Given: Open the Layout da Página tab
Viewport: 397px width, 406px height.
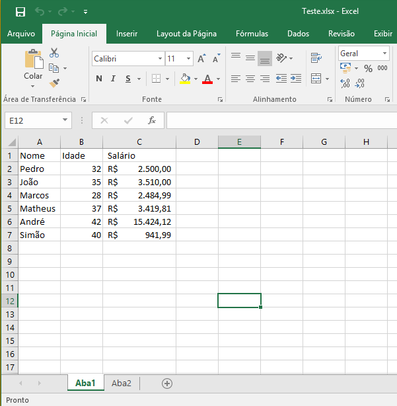Looking at the screenshot, I should point(186,34).
